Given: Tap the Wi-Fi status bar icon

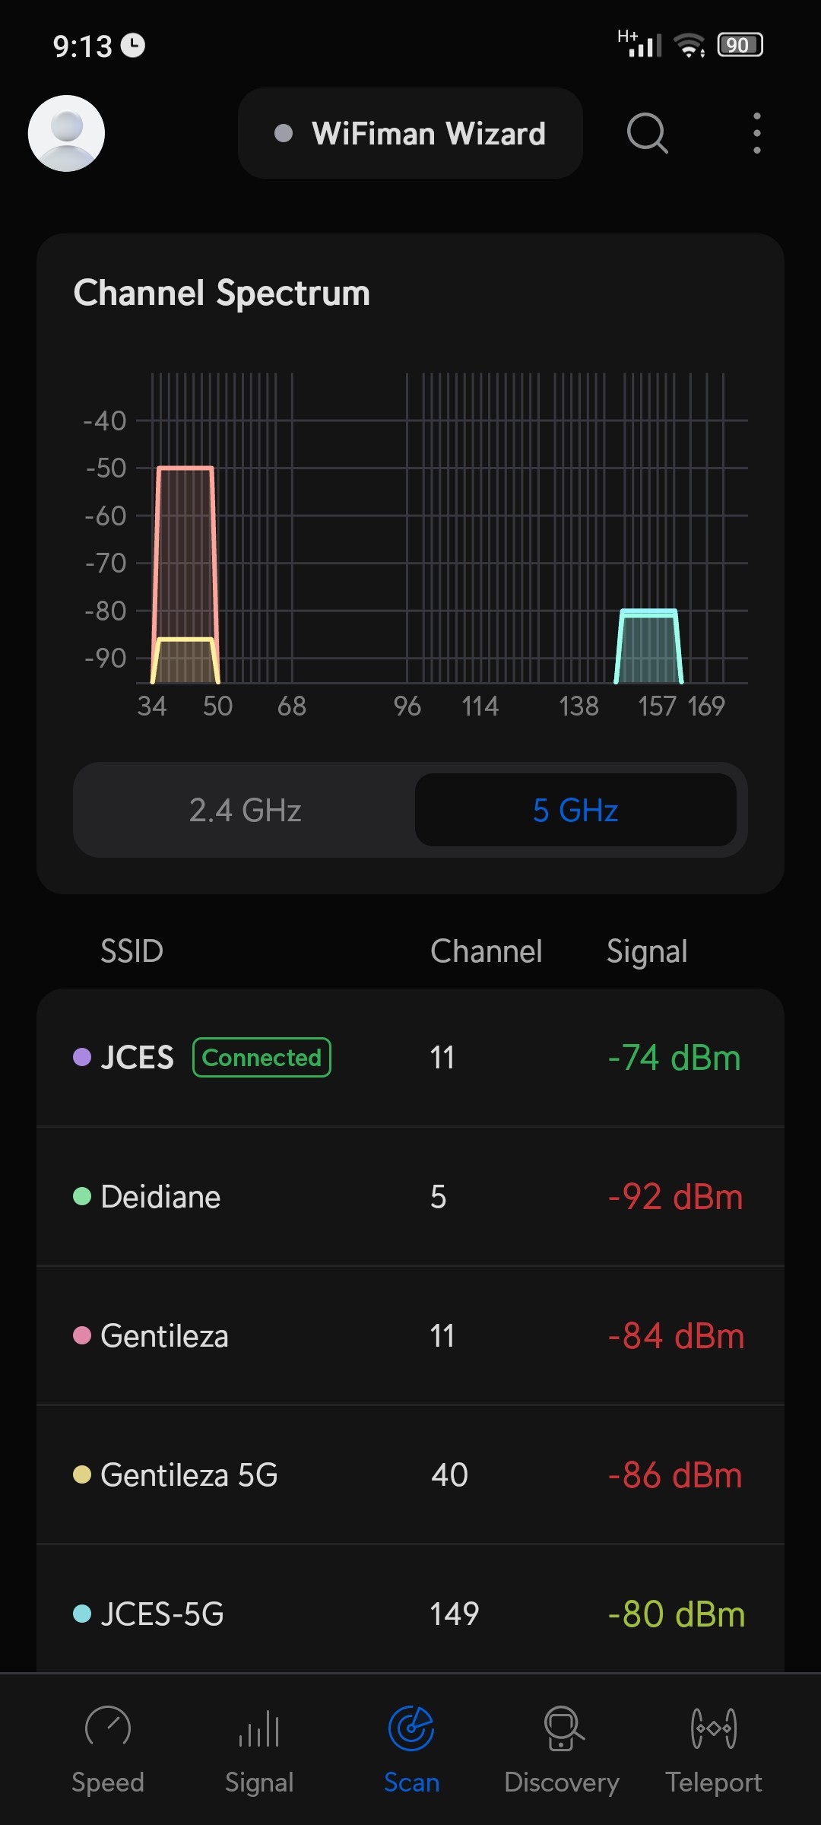Looking at the screenshot, I should pyautogui.click(x=689, y=46).
